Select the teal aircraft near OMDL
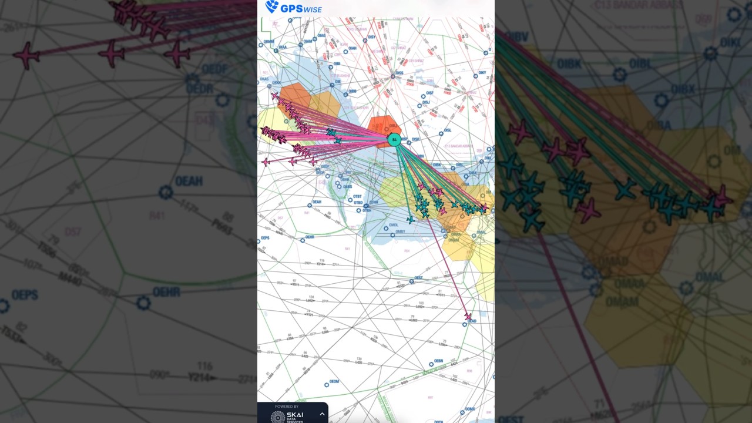The width and height of the screenshot is (752, 423). (411, 220)
